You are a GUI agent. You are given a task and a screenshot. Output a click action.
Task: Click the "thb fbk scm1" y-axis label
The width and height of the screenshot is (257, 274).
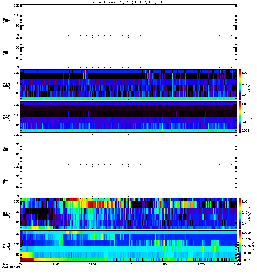[x=6, y=117]
